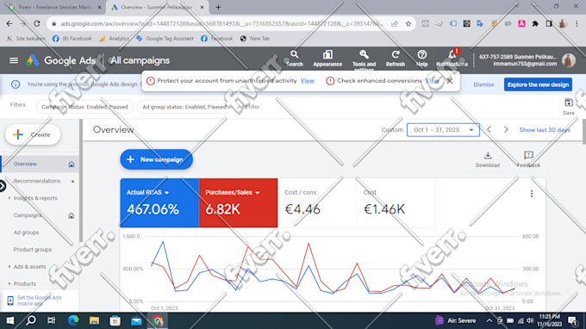Open Campaigns in the sidebar
This screenshot has width=586, height=329.
coord(28,215)
